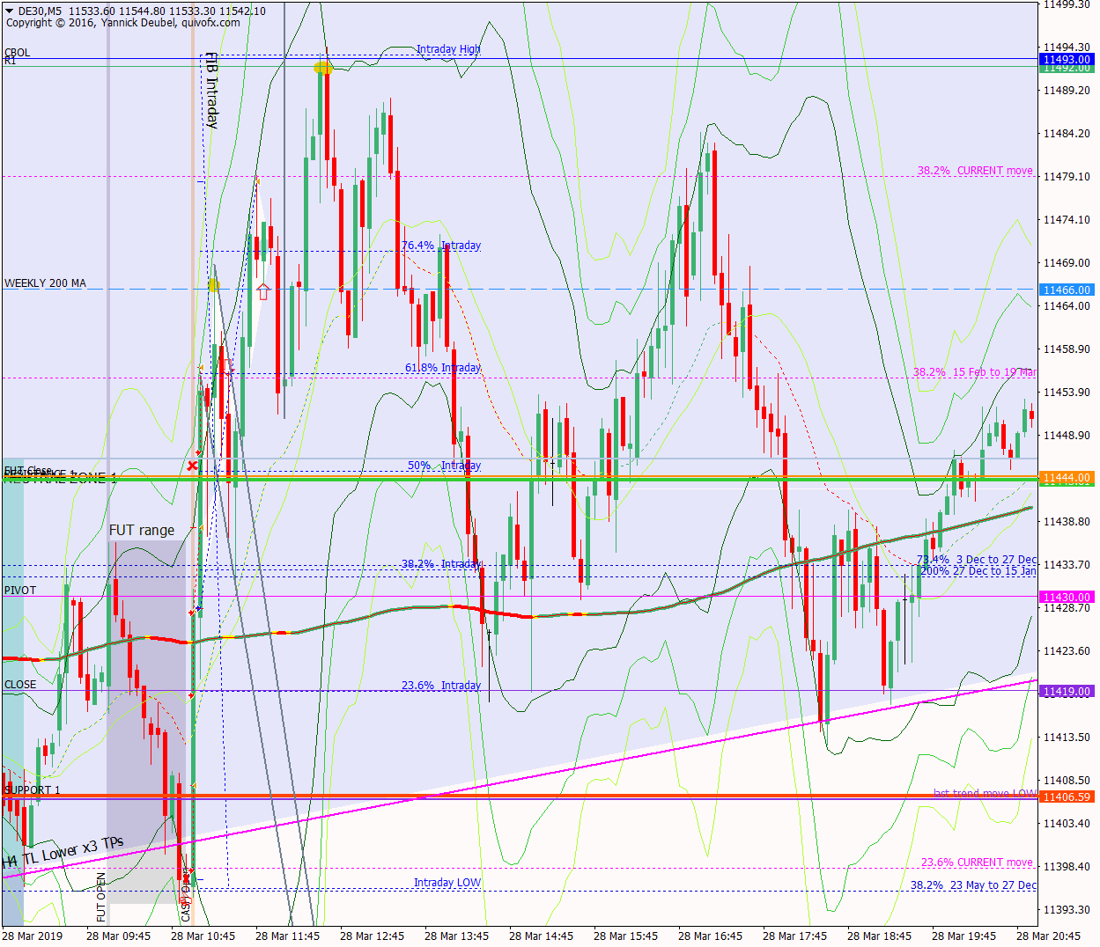Click the 11430.00 pivot price tag

point(1067,597)
